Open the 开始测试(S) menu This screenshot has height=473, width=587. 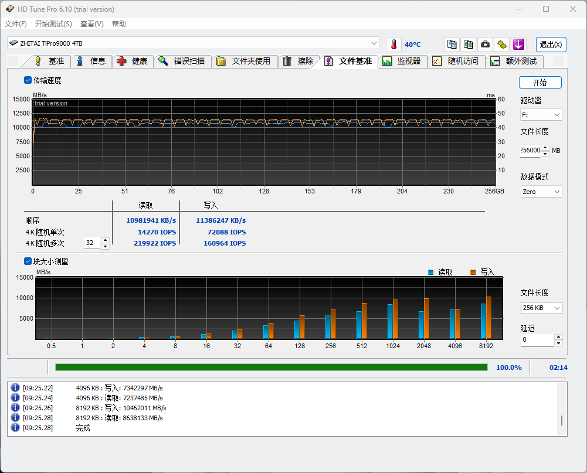click(53, 24)
